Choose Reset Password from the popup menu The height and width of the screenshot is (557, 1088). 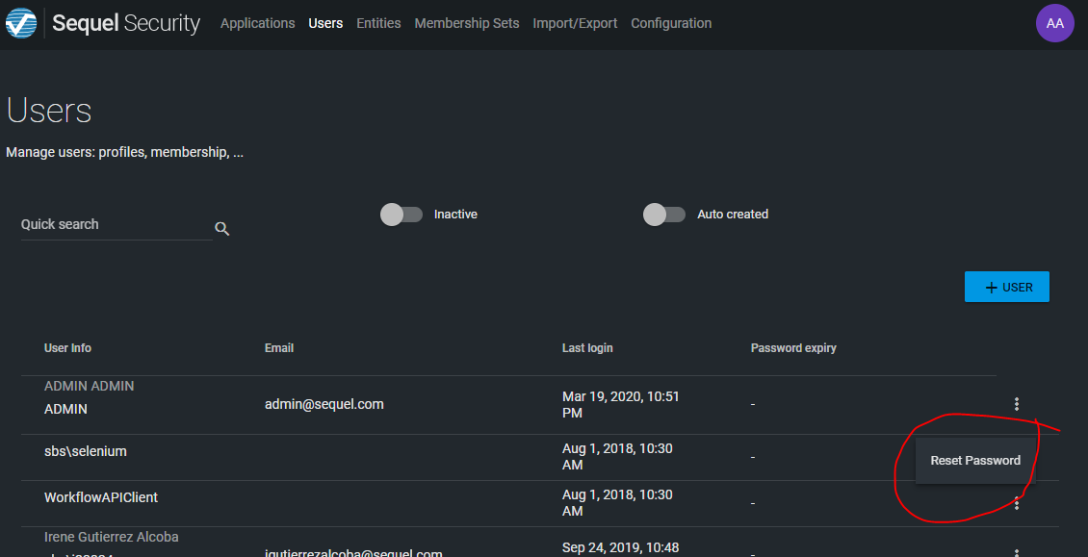[x=975, y=461]
